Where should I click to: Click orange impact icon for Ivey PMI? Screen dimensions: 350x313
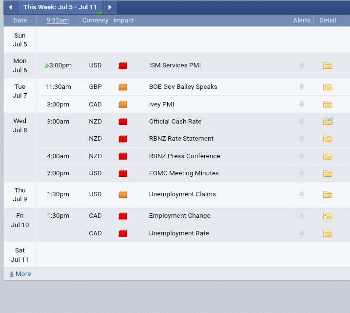click(x=123, y=104)
